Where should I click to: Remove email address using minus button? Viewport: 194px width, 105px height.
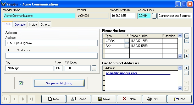pos(186,73)
